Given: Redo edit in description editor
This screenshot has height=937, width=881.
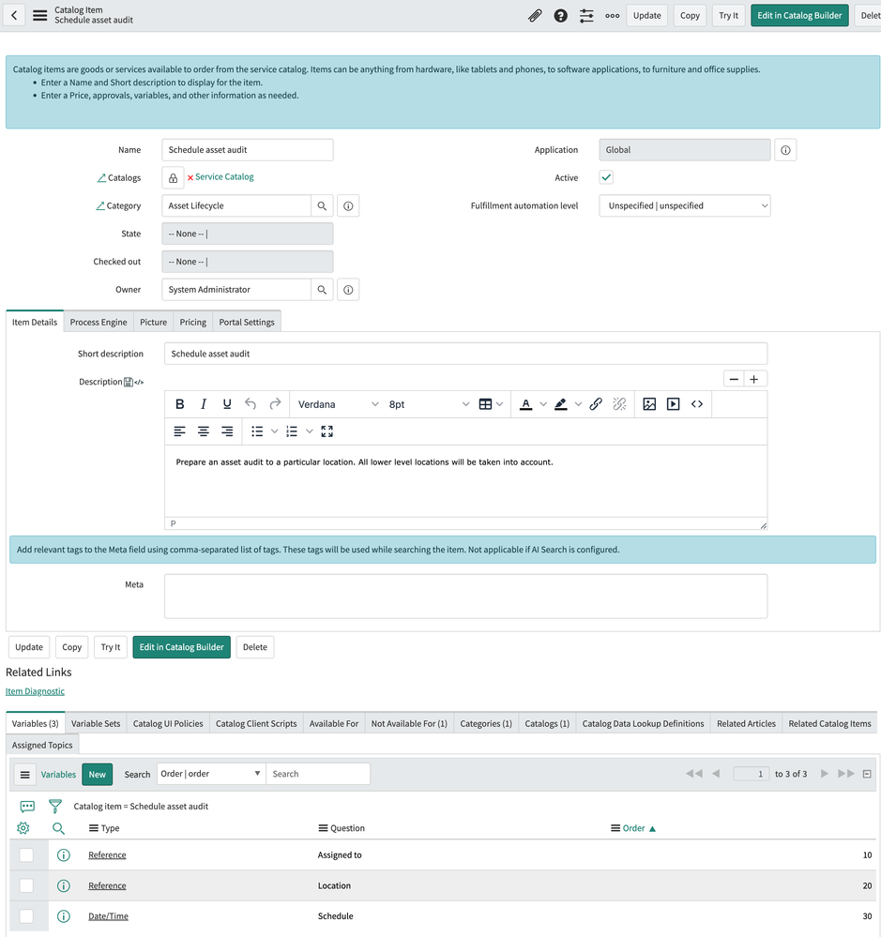Looking at the screenshot, I should click(x=275, y=404).
